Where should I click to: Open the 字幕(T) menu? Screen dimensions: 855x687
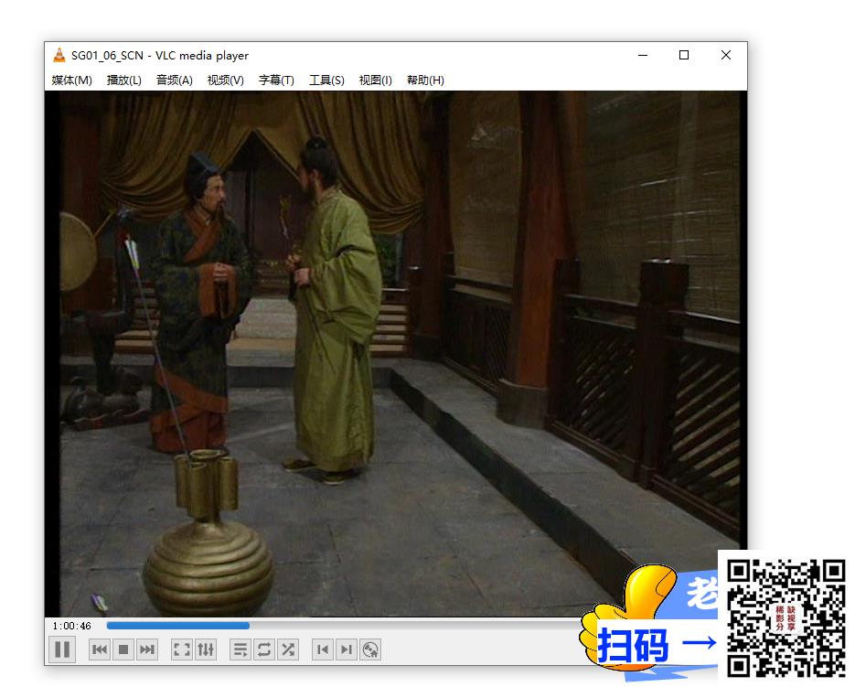point(276,81)
